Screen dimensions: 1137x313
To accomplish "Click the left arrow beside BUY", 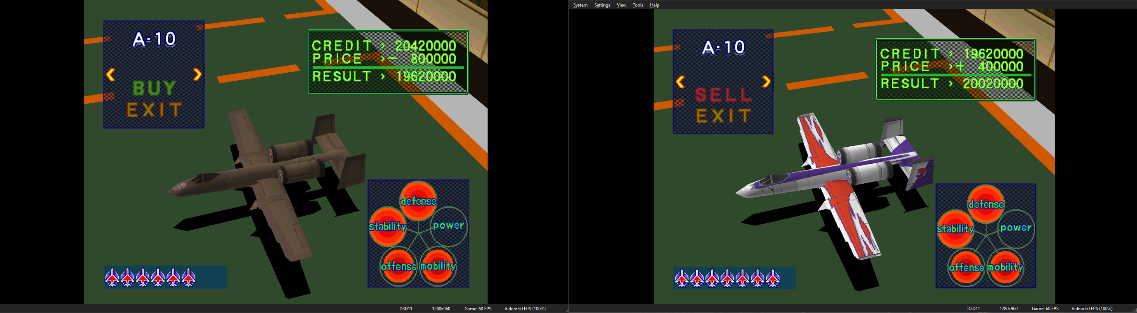I will click(111, 75).
